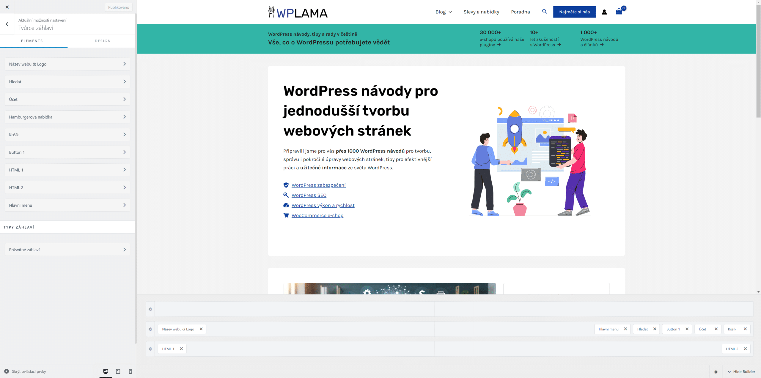The height and width of the screenshot is (378, 761).
Task: Open the Slevy a nabídky menu item
Action: tap(481, 12)
